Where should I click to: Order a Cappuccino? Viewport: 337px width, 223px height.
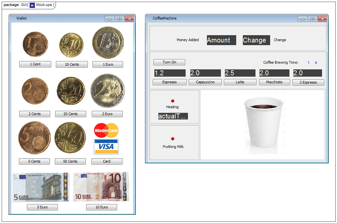tap(205, 82)
